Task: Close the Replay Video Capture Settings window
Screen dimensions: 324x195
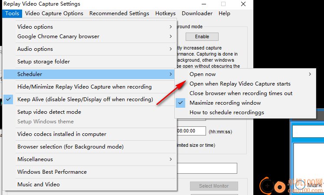Action: [x=243, y=4]
